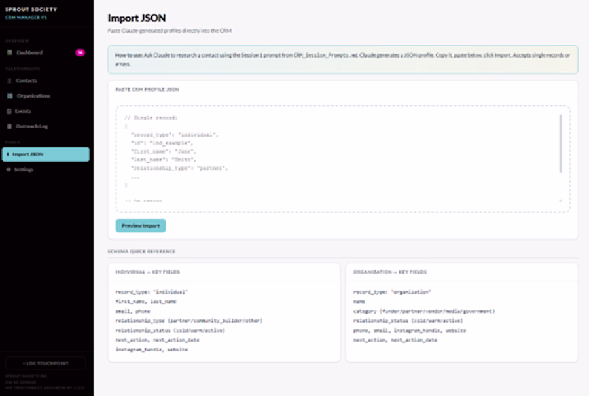The height and width of the screenshot is (396, 589).
Task: Go to Contacts in the sidebar
Action: pos(45,81)
